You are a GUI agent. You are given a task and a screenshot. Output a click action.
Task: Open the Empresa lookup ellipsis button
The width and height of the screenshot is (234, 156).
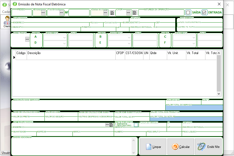pyautogui.click(x=43, y=13)
